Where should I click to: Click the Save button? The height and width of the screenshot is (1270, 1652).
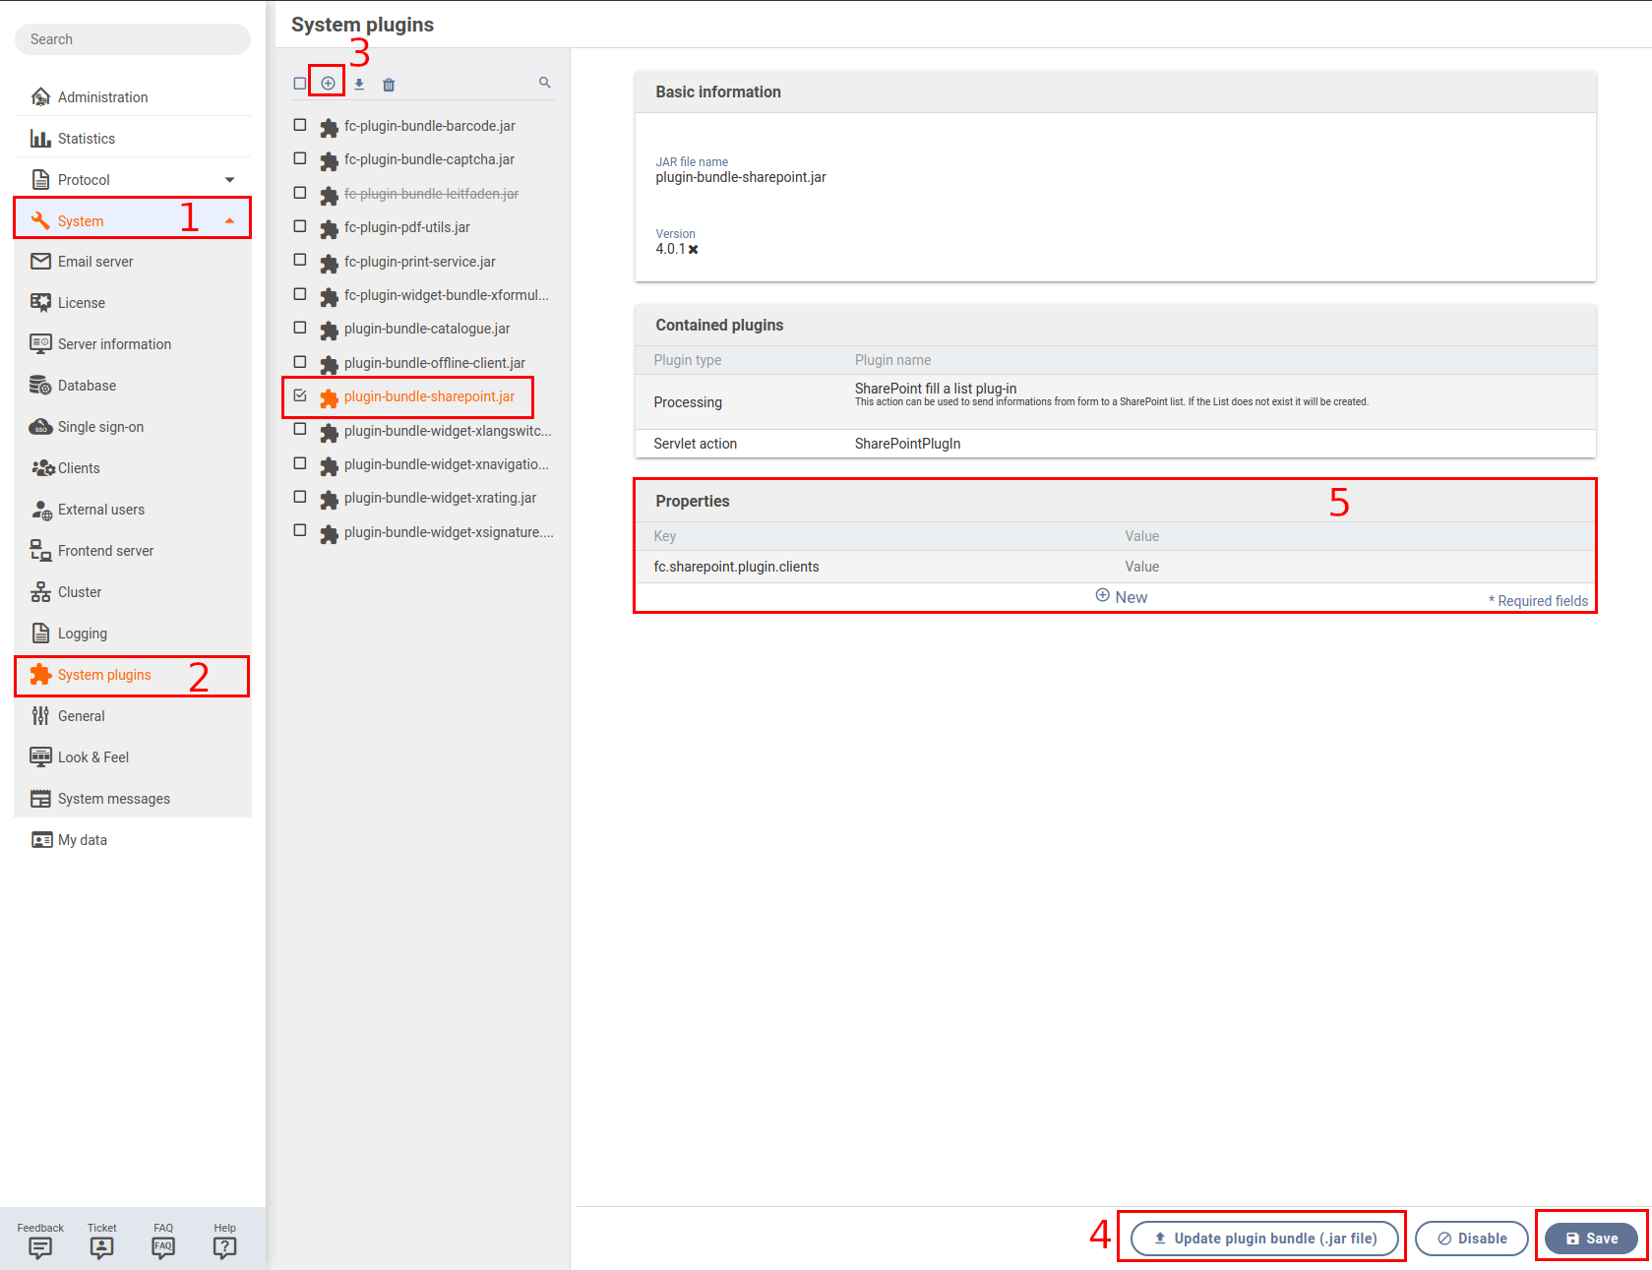pyautogui.click(x=1591, y=1239)
